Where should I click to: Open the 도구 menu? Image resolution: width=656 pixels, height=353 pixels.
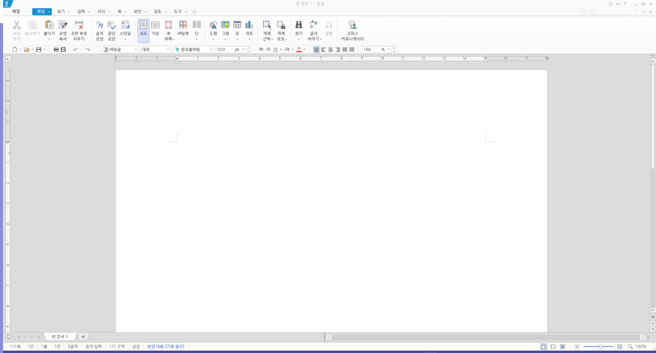178,12
